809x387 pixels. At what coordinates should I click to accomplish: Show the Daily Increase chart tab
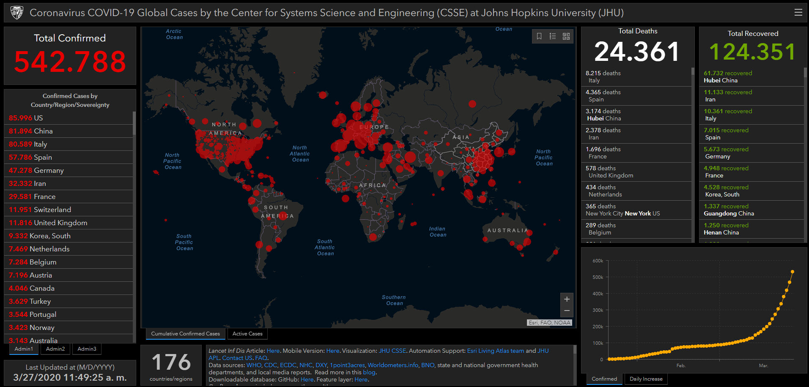pyautogui.click(x=646, y=379)
